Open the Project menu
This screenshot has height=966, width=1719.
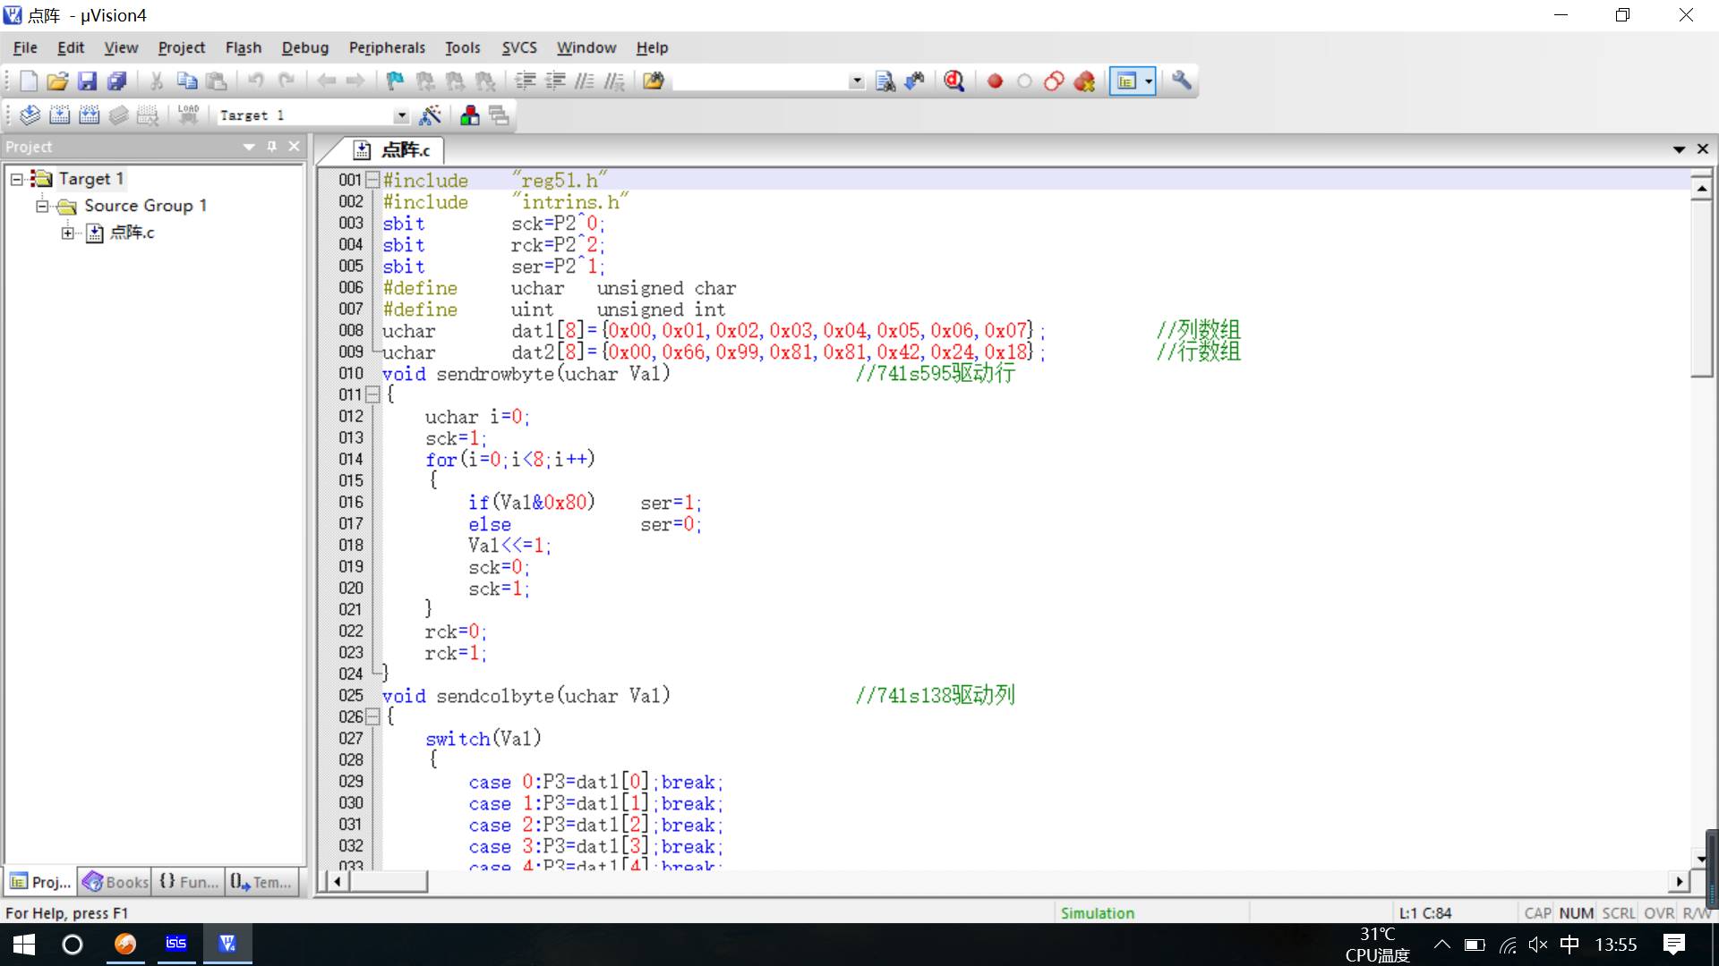click(181, 47)
